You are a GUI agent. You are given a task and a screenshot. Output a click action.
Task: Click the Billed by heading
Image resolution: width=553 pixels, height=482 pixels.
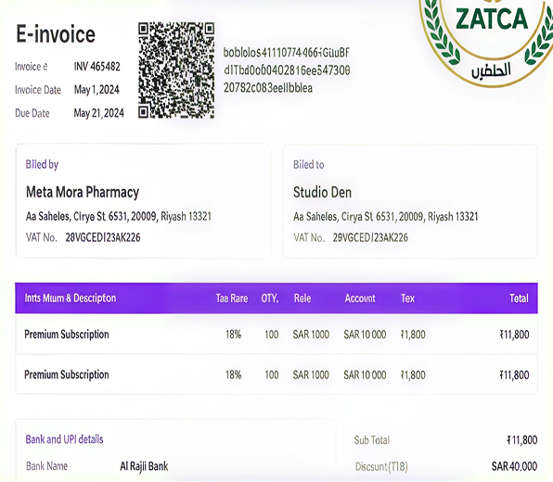(x=42, y=165)
